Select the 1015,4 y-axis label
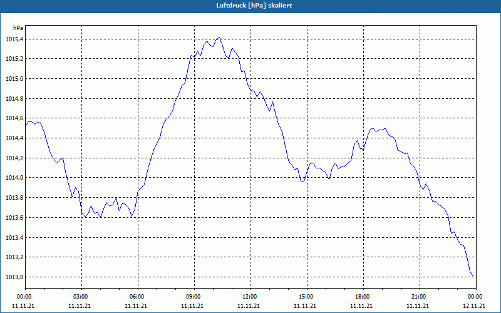 (x=14, y=39)
